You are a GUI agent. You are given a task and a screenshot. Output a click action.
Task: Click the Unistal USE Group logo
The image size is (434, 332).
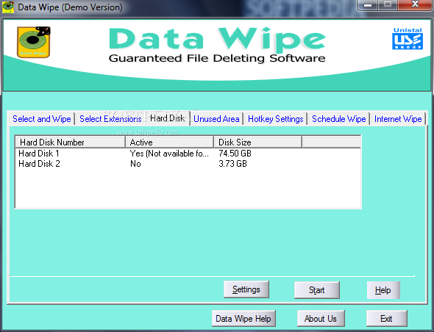(408, 39)
